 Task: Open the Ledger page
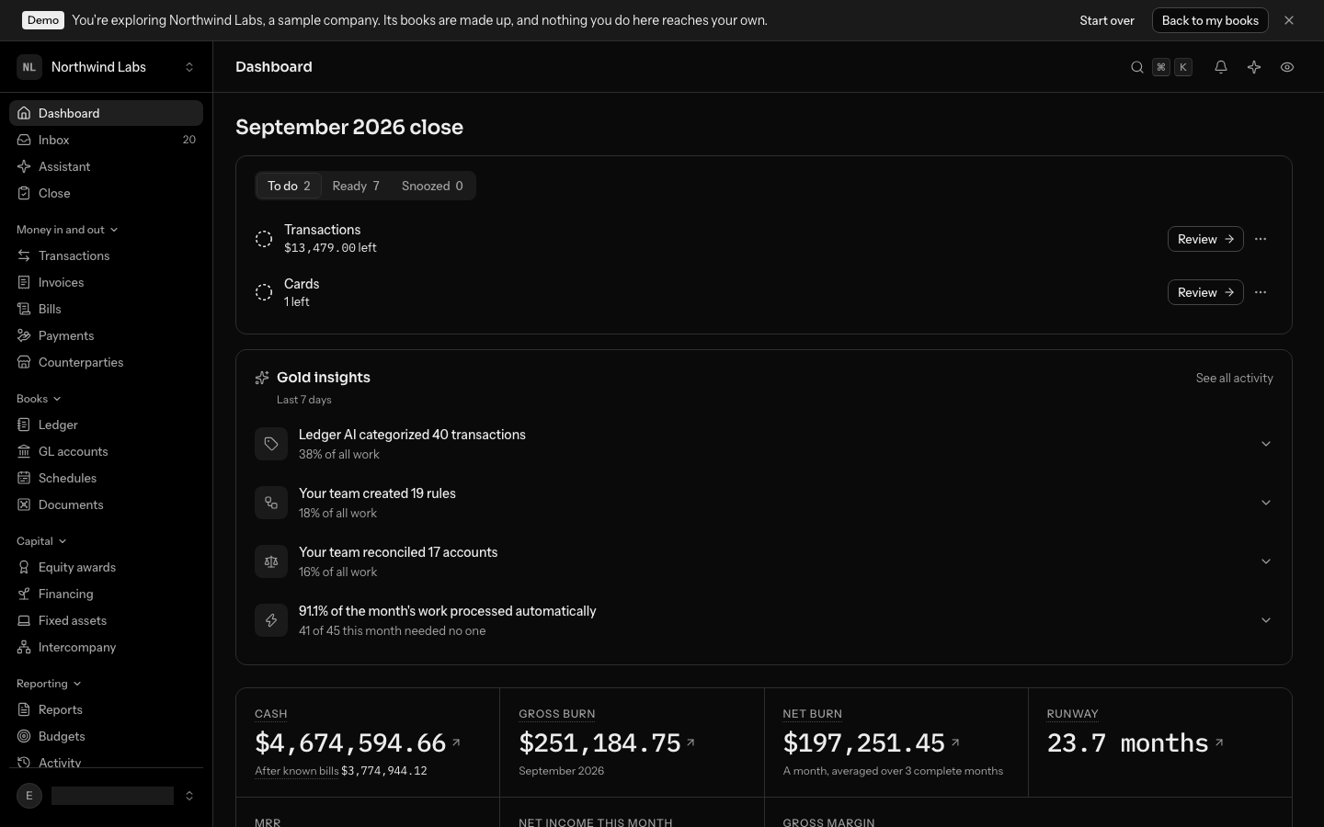pos(106,425)
